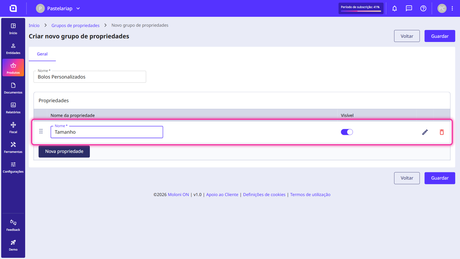
Task: Click the Novo grupo de propriedades breadcrumb text
Action: pyautogui.click(x=140, y=25)
